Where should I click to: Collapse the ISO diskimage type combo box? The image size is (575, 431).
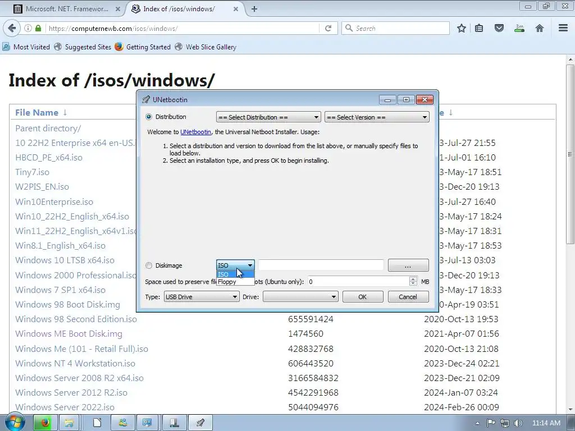pos(235,265)
